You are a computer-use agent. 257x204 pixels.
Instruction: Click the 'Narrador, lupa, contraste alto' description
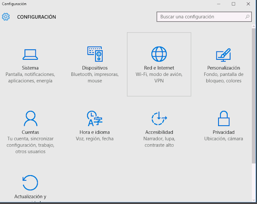click(x=159, y=142)
